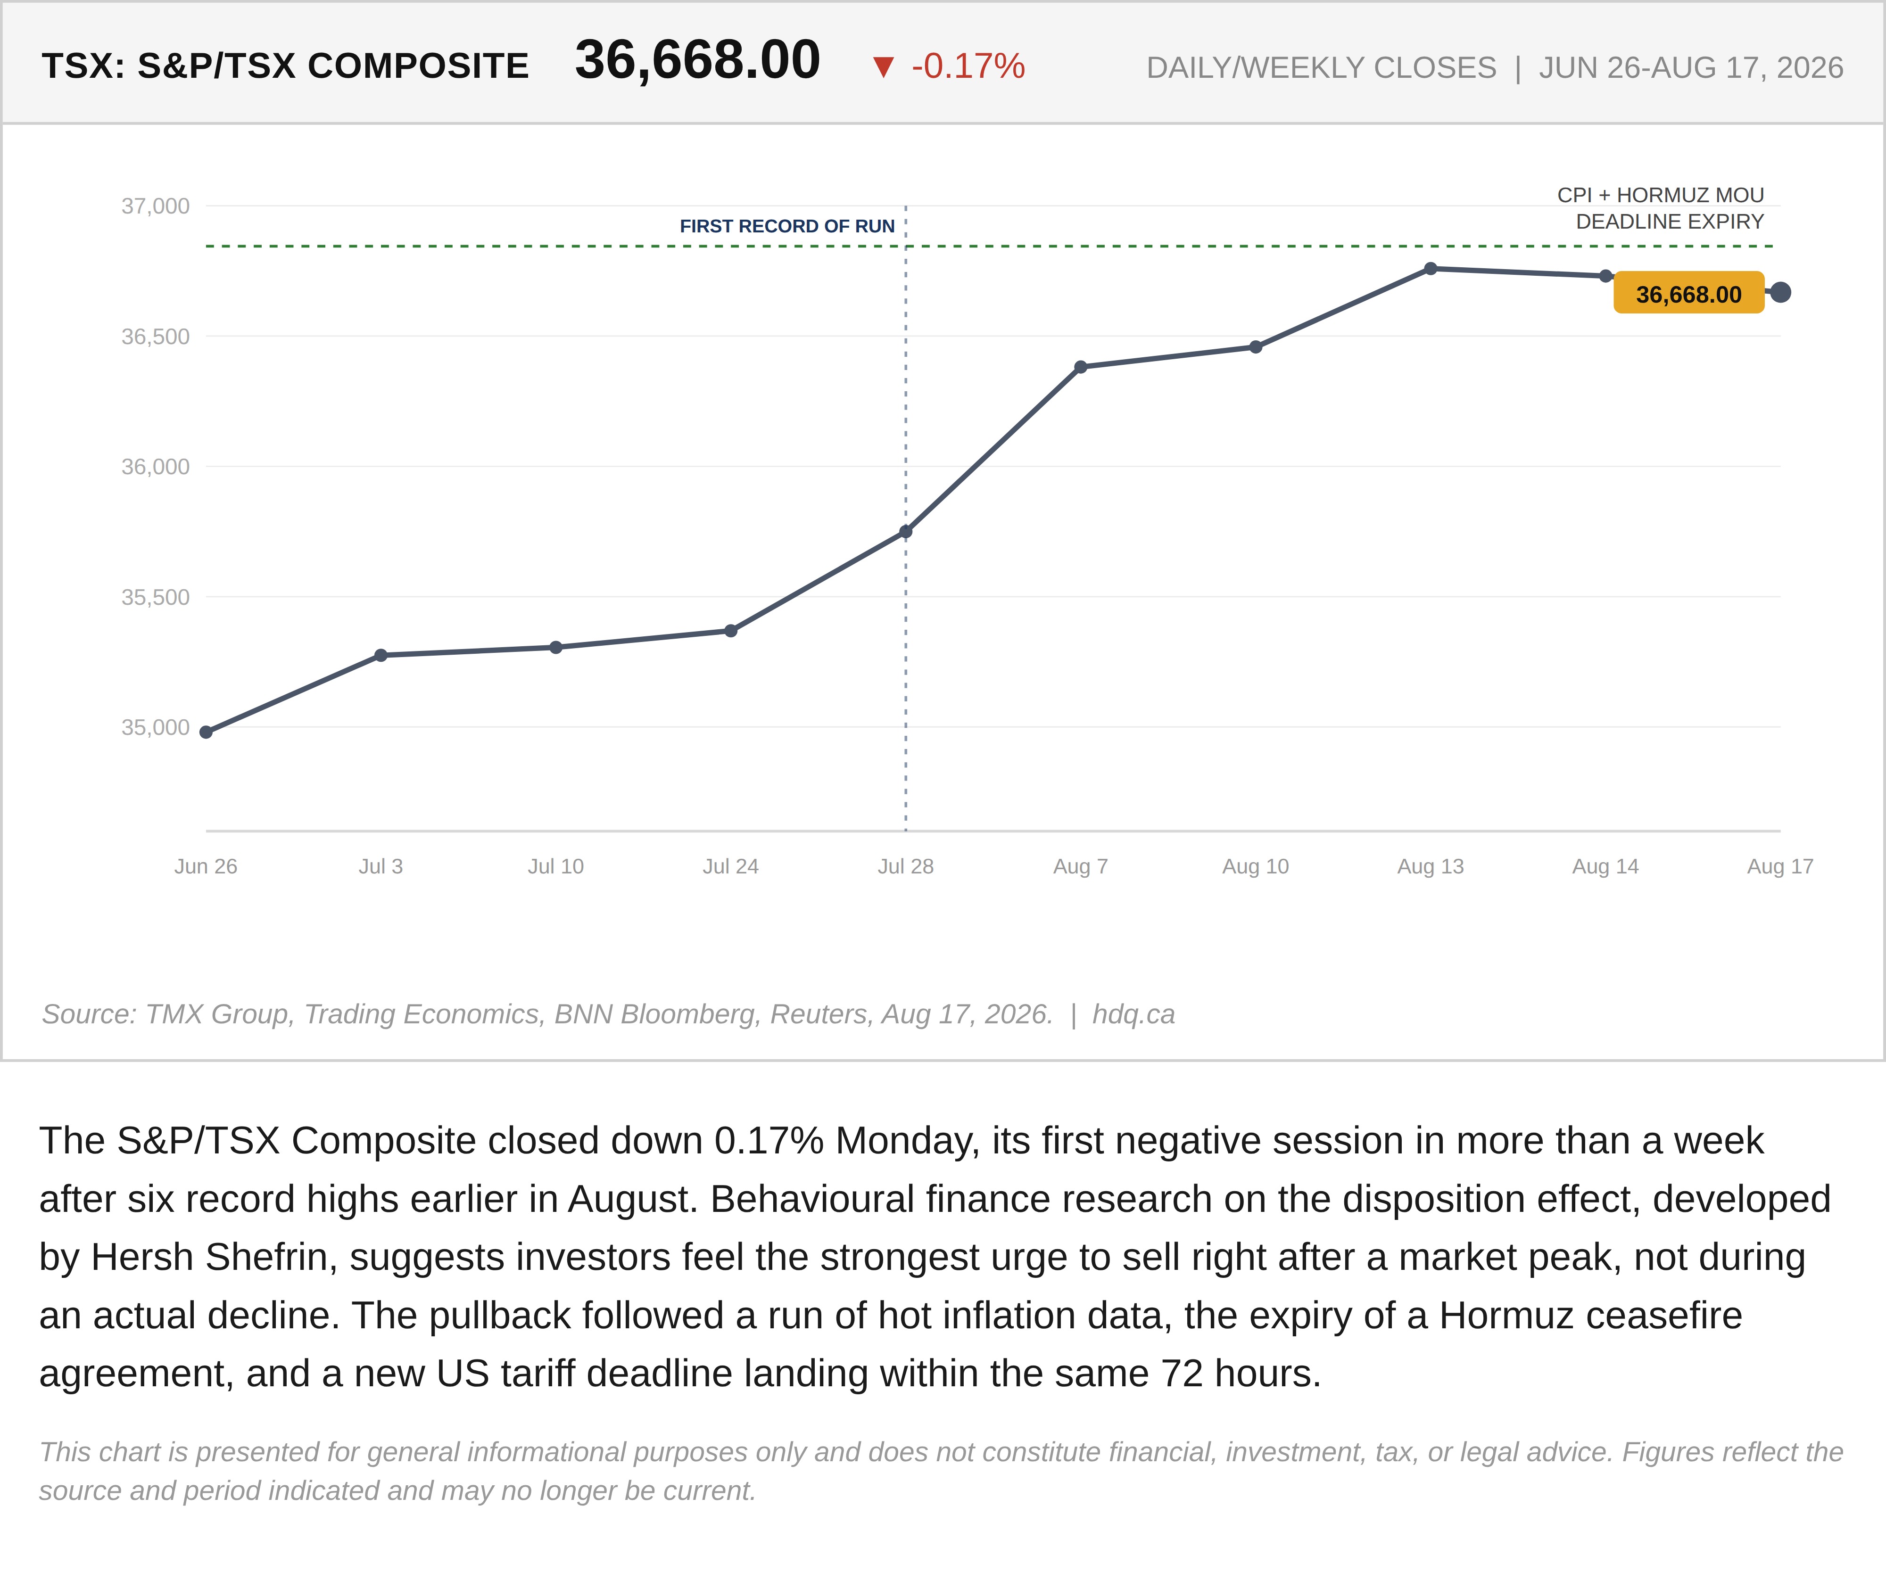Click the Aug 7 data point
Screen dimensions: 1886x1572
pos(1080,367)
